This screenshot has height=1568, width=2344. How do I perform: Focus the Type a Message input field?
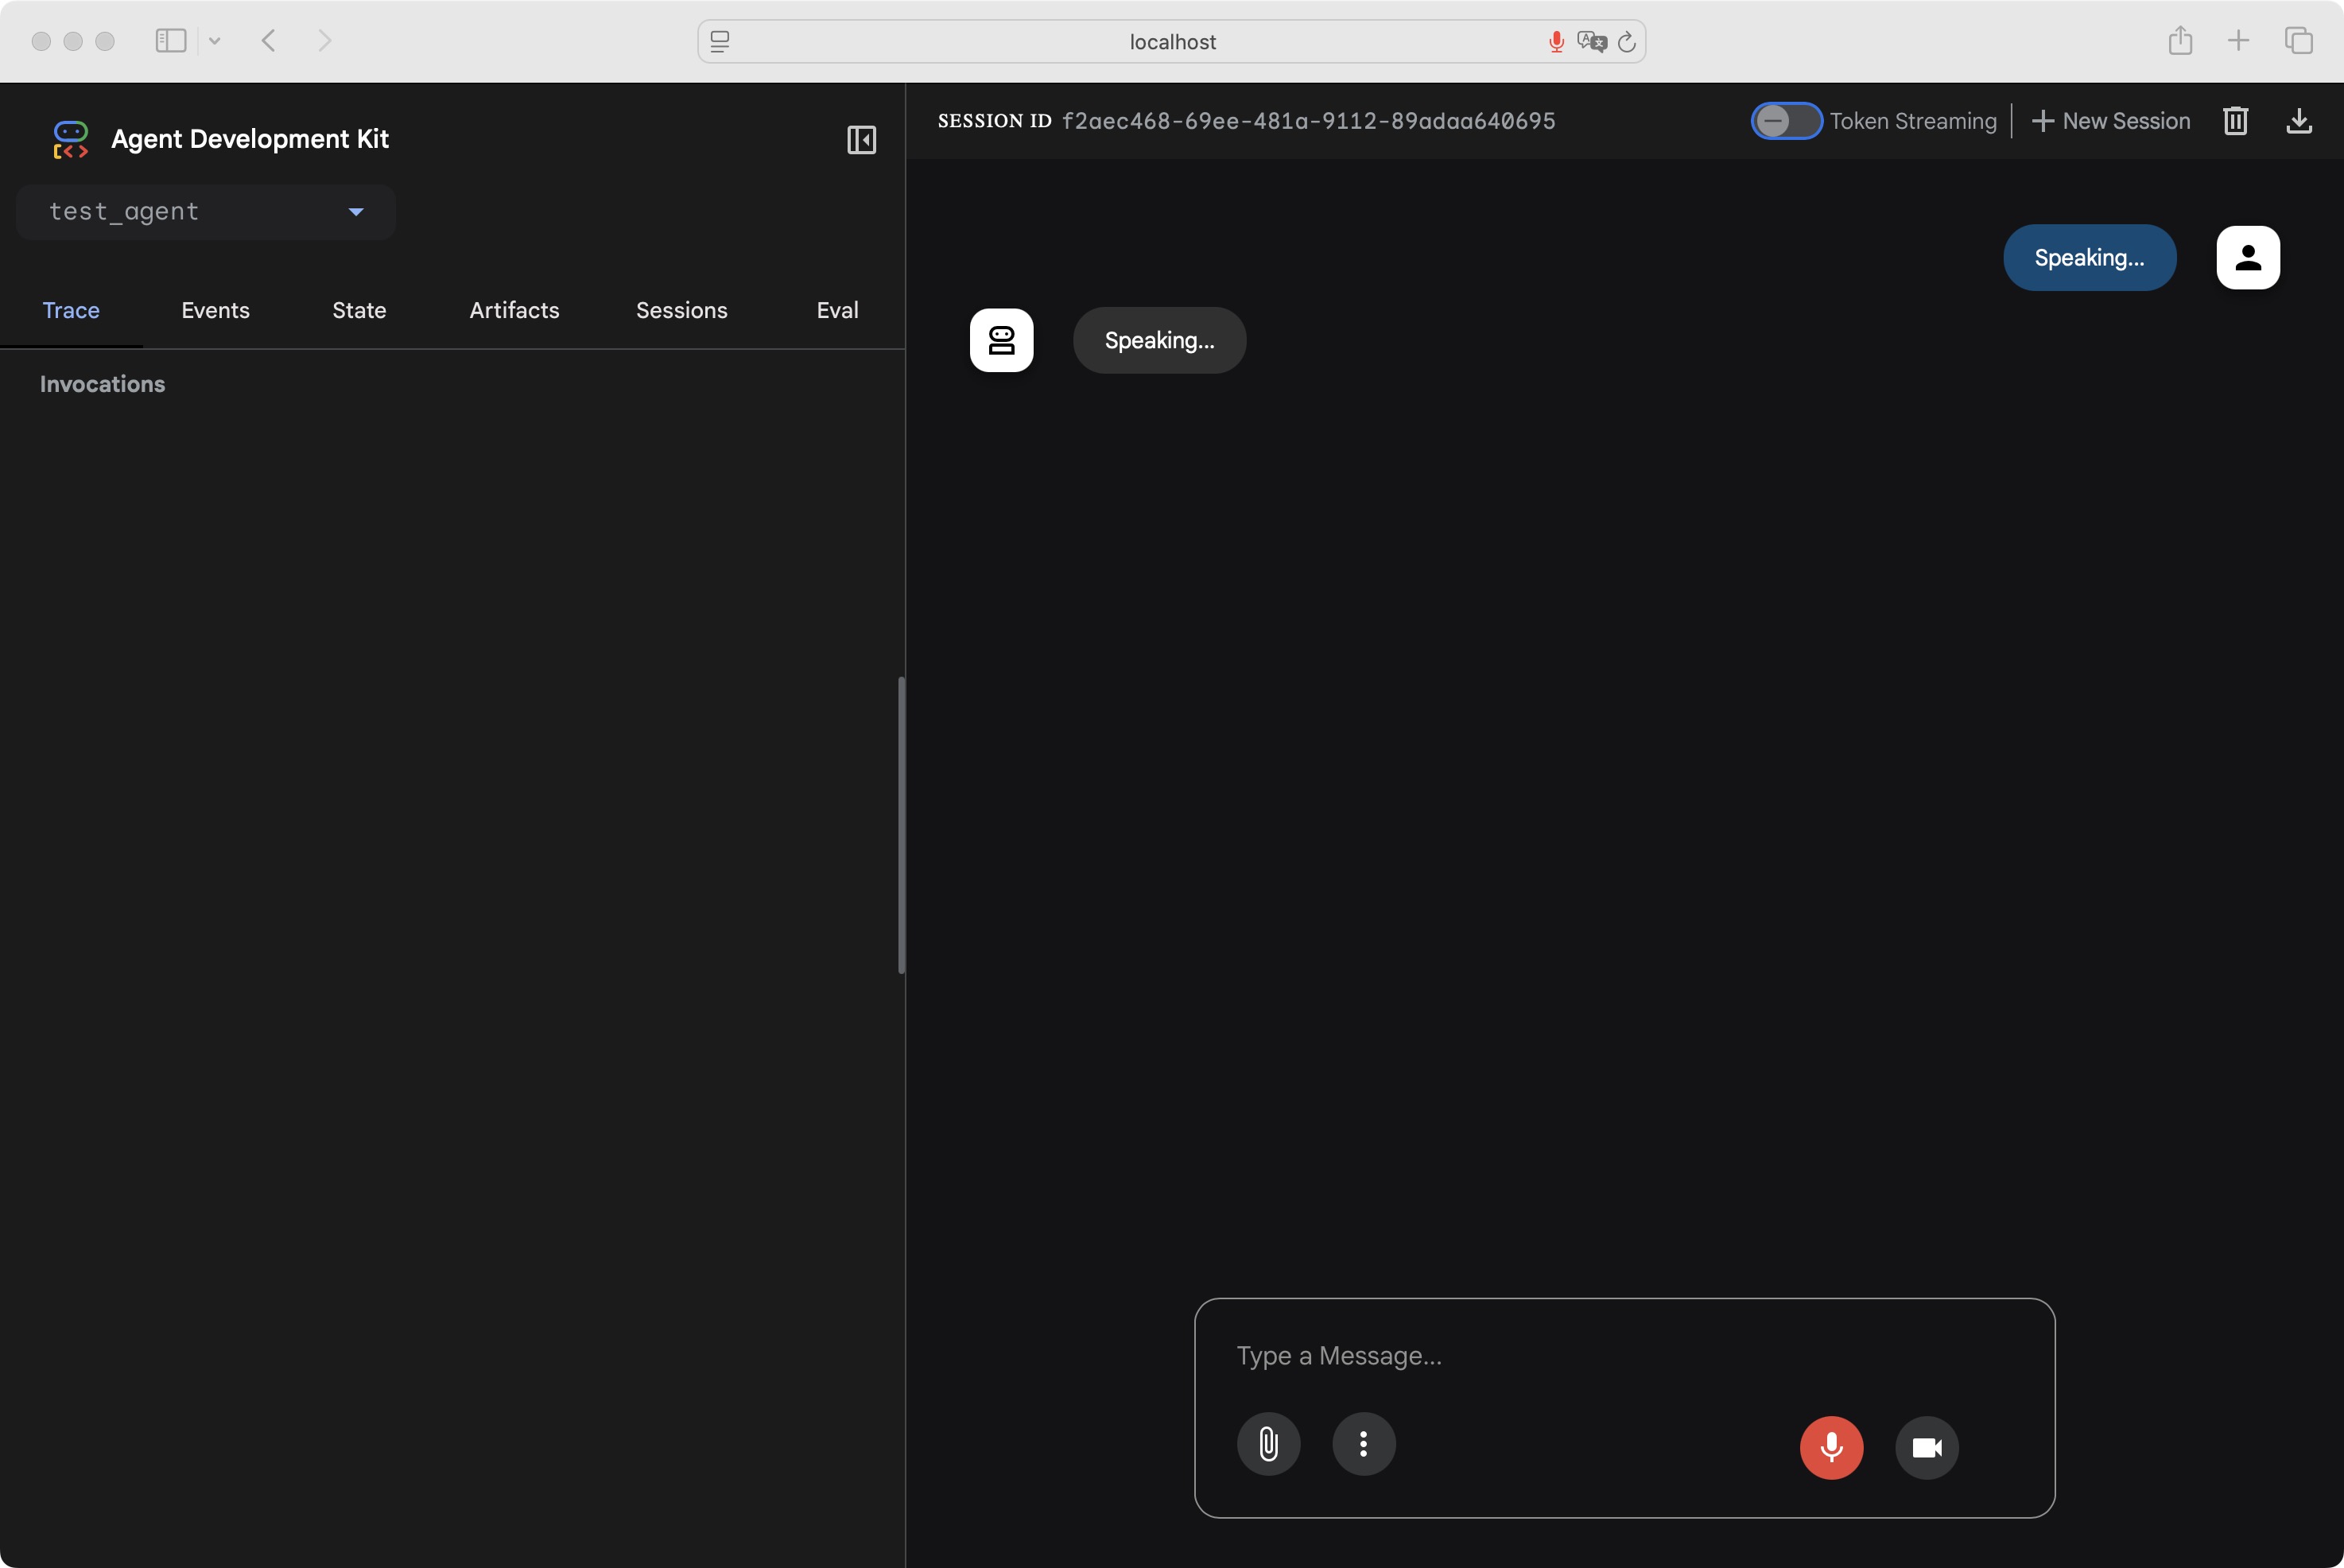(x=1624, y=1355)
